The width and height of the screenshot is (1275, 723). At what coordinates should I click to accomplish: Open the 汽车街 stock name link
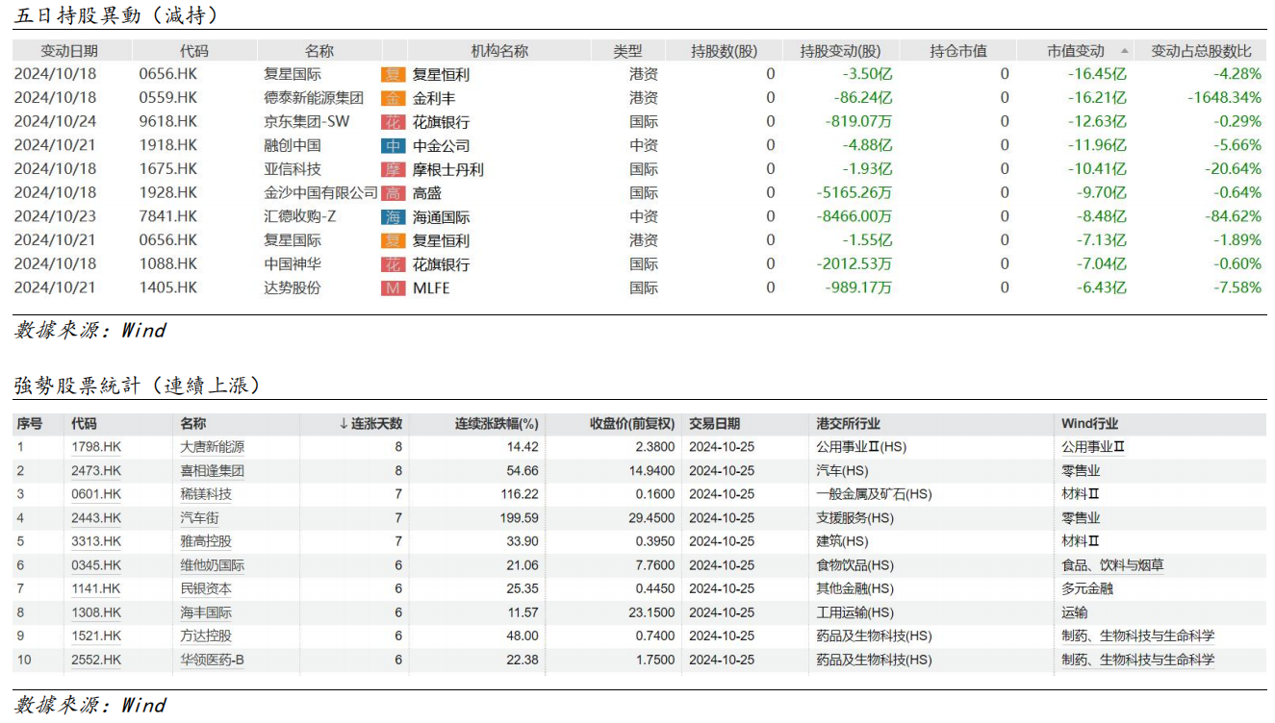coord(199,518)
